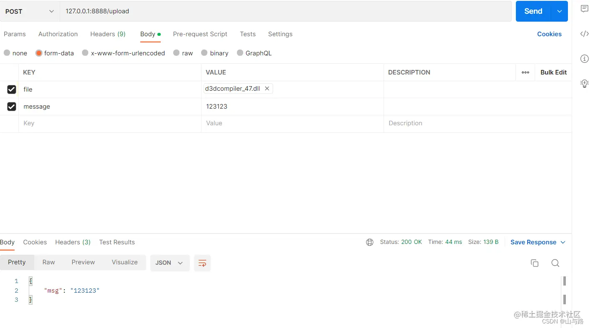Select the none body type

[15, 53]
